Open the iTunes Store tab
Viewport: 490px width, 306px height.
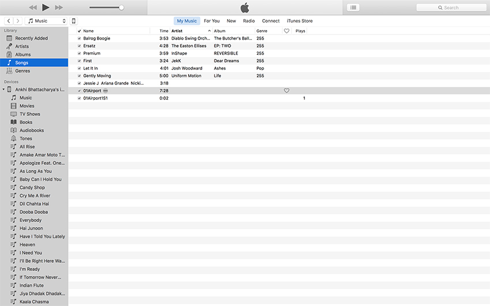coord(299,21)
